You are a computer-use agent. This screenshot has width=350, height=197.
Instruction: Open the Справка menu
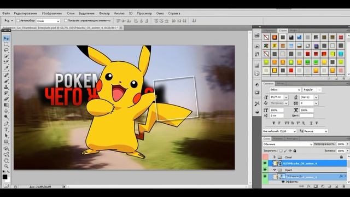174,13
